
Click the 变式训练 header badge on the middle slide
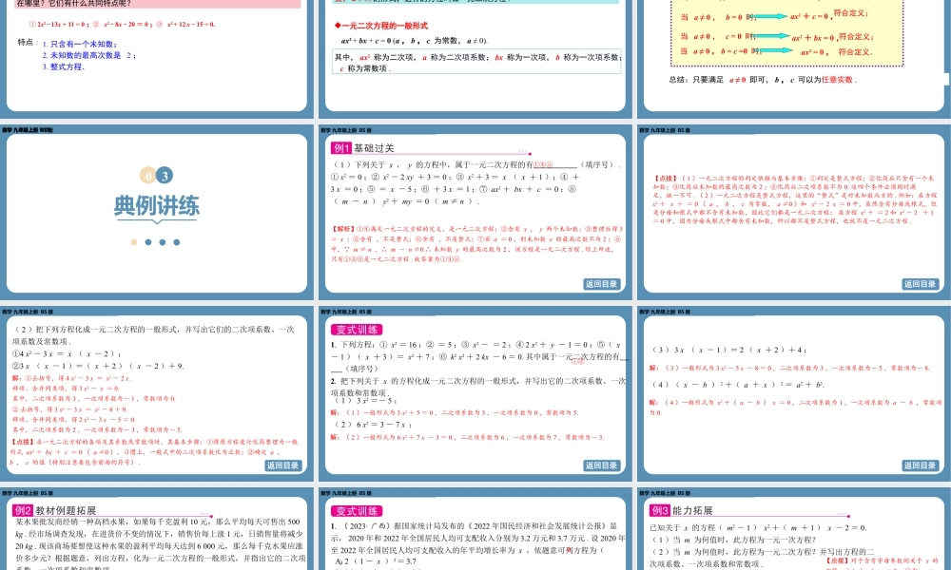click(x=355, y=330)
